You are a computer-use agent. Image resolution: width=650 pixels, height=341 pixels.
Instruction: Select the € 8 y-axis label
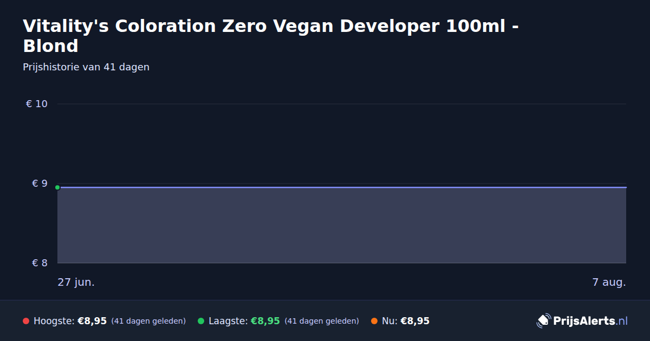pos(40,263)
